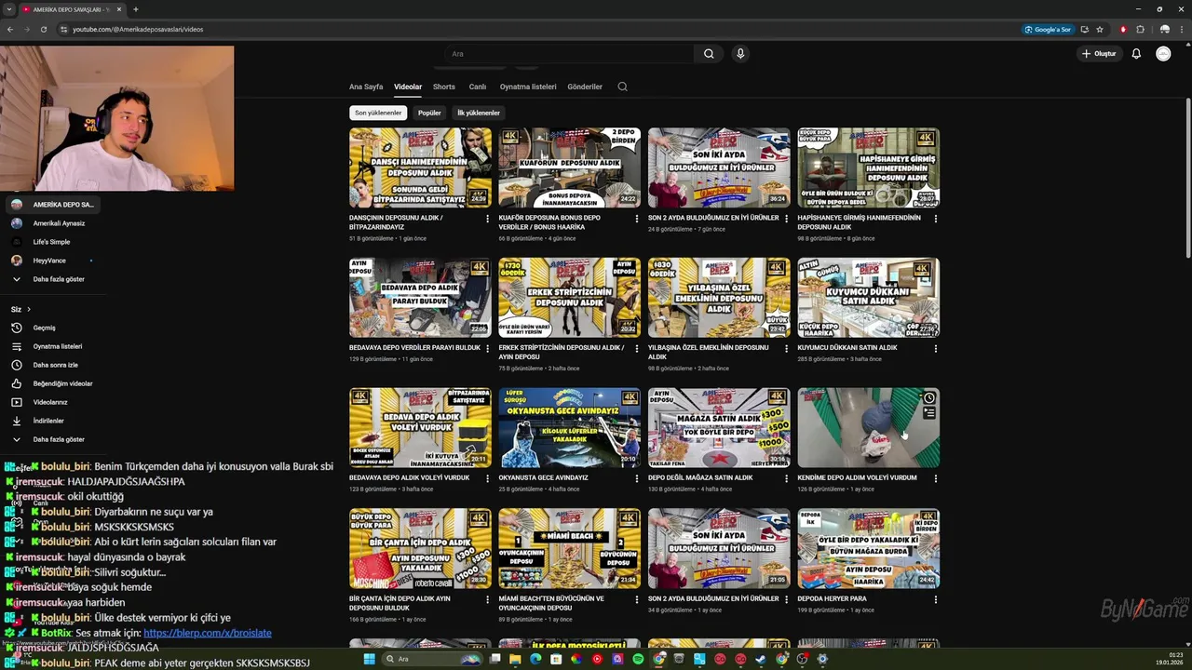1192x670 pixels.
Task: Open options for DANSÇININ DEPOSUNU ALDIK video
Action: (487, 219)
